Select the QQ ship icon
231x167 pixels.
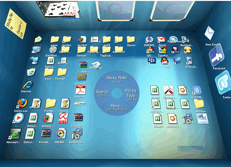click(151, 50)
